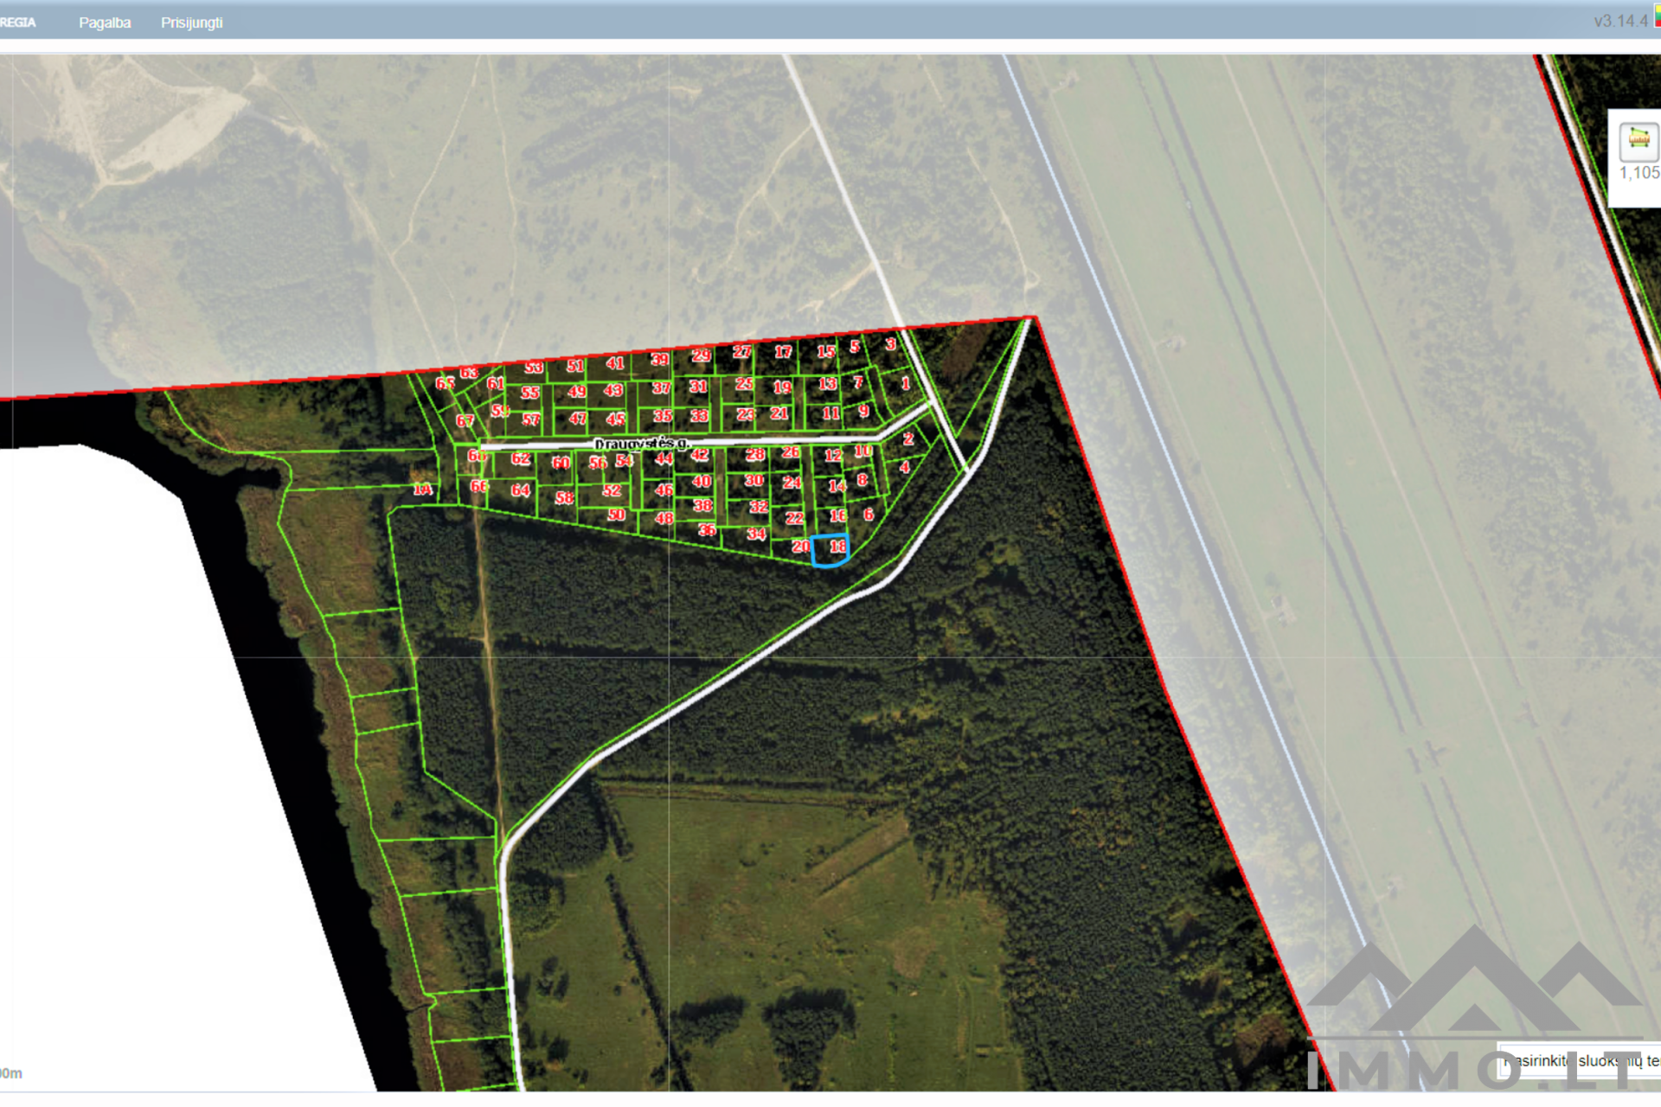Click parcel label 60

(561, 463)
